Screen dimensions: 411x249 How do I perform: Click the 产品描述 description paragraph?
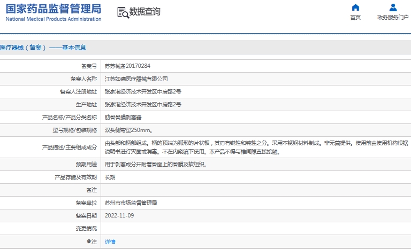click(256, 147)
